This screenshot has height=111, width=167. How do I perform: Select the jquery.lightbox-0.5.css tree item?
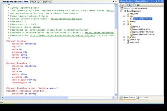point(143,19)
